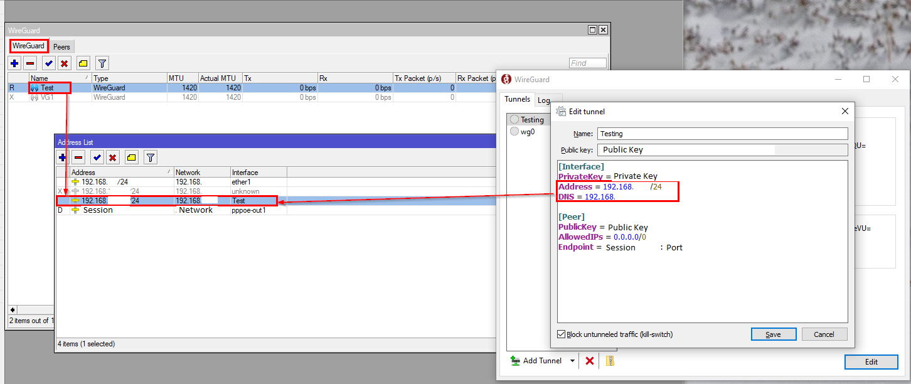Click the tunnel Name field containing Testing
Viewport: 911px width, 384px height.
(x=722, y=134)
